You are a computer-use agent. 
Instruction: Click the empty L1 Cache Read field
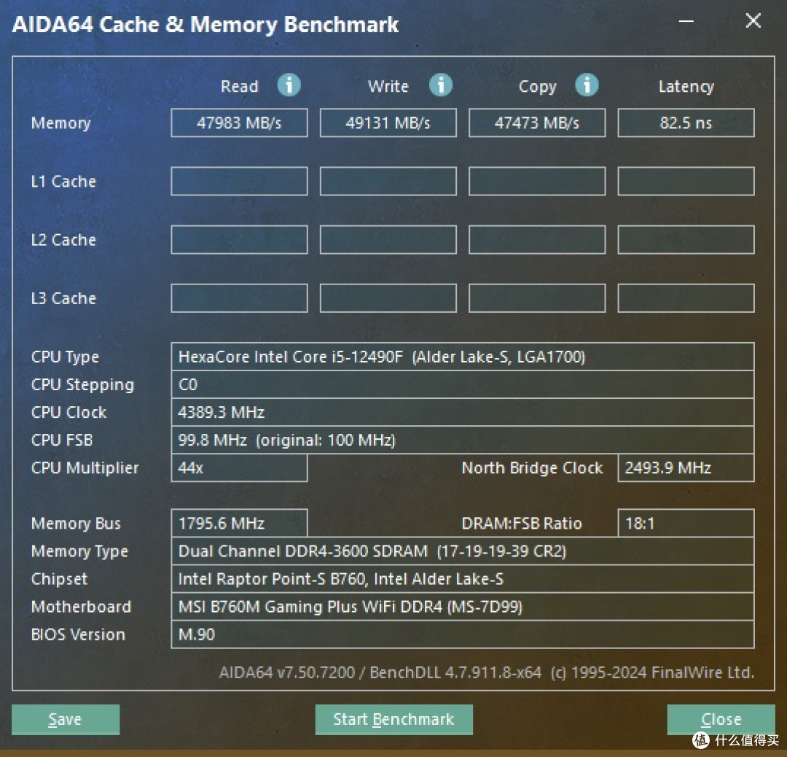[239, 181]
